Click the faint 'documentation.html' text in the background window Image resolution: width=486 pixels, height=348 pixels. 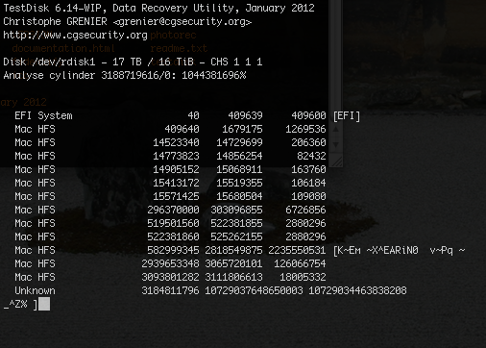pyautogui.click(x=63, y=48)
